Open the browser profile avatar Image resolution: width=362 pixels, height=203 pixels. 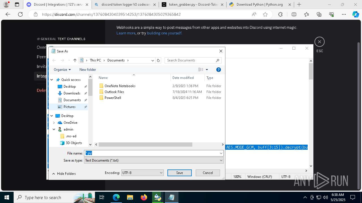point(6,4)
